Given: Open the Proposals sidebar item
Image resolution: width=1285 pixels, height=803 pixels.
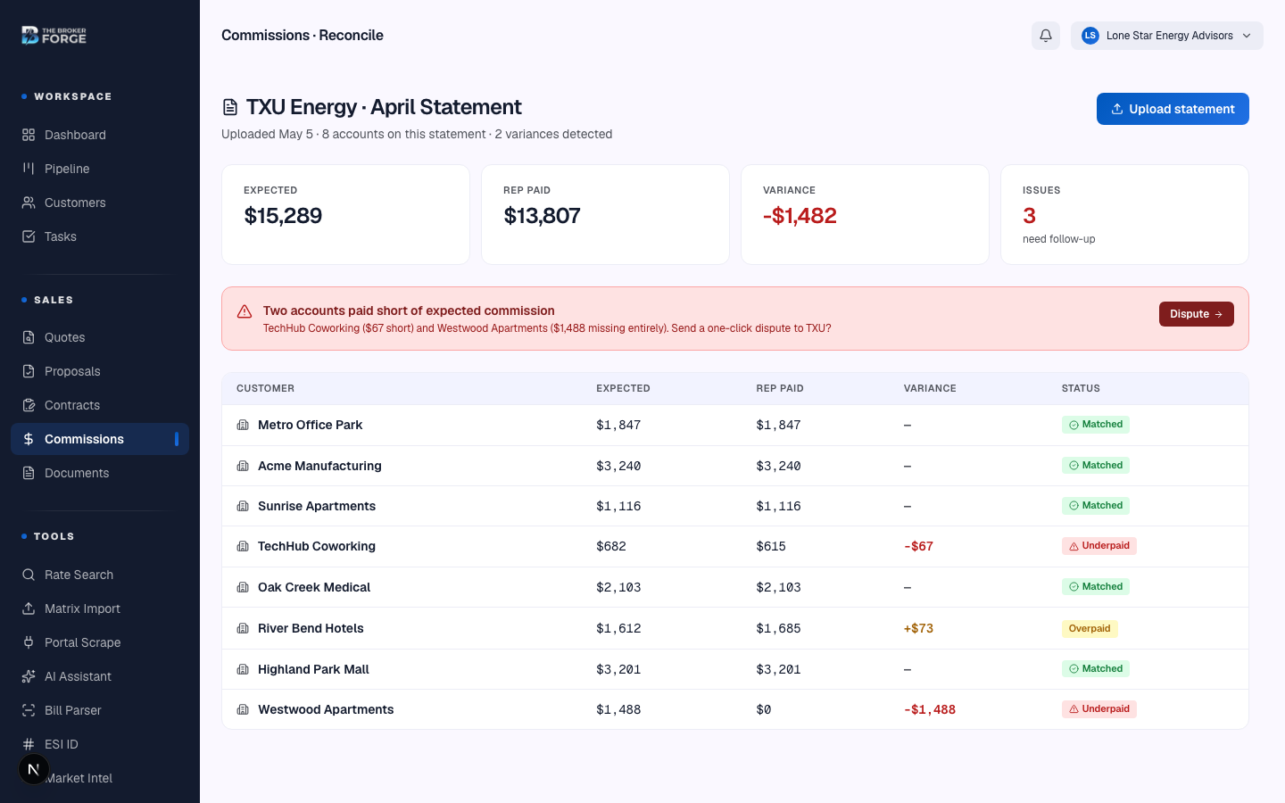Looking at the screenshot, I should point(100,371).
